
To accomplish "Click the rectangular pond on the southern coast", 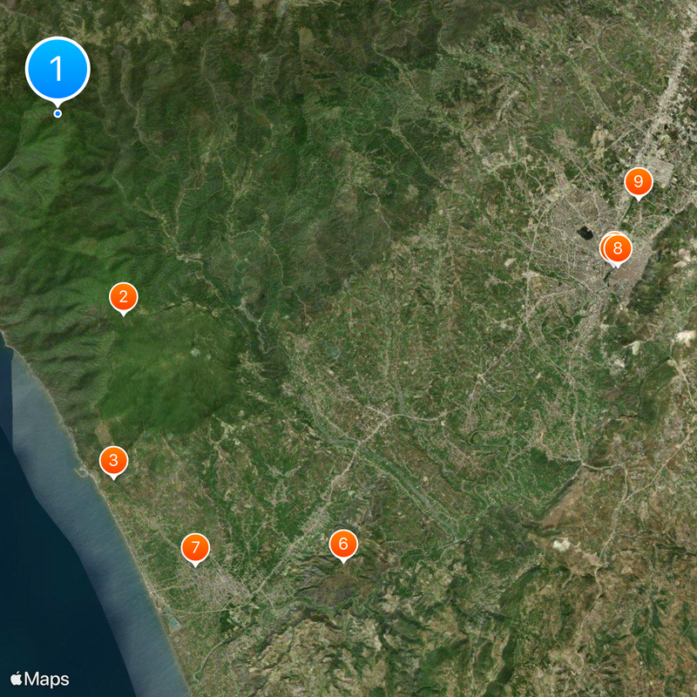I will tap(173, 622).
